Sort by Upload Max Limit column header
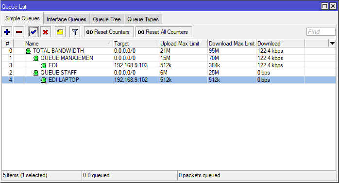The width and height of the screenshot is (339, 183). click(183, 44)
